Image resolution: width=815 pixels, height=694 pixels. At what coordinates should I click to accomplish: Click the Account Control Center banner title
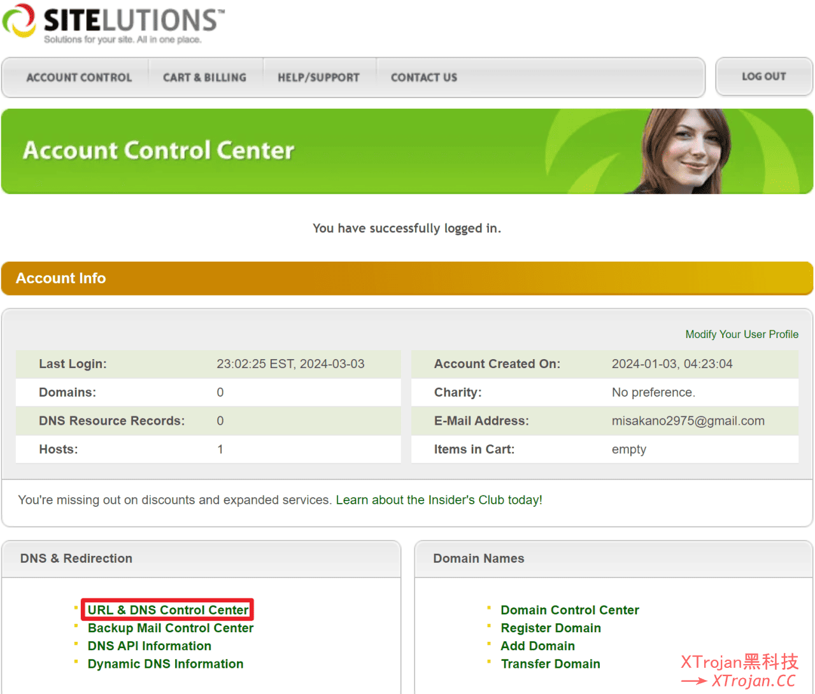pos(159,150)
